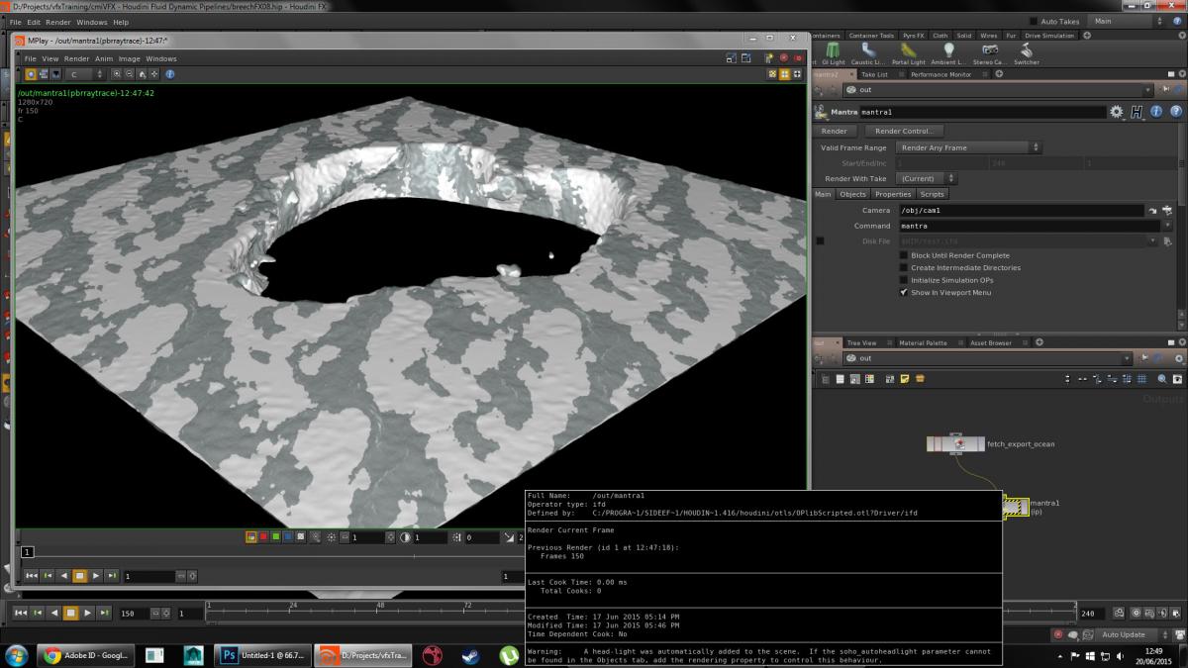
Task: Enable Block Until Render Complete
Action: point(903,255)
